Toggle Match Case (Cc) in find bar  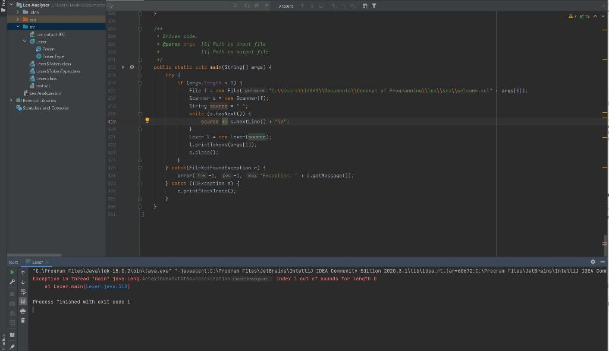[247, 6]
